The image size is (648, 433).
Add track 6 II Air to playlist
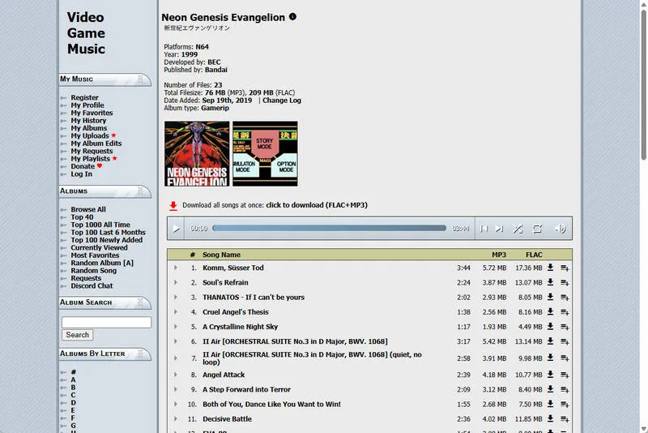click(565, 341)
